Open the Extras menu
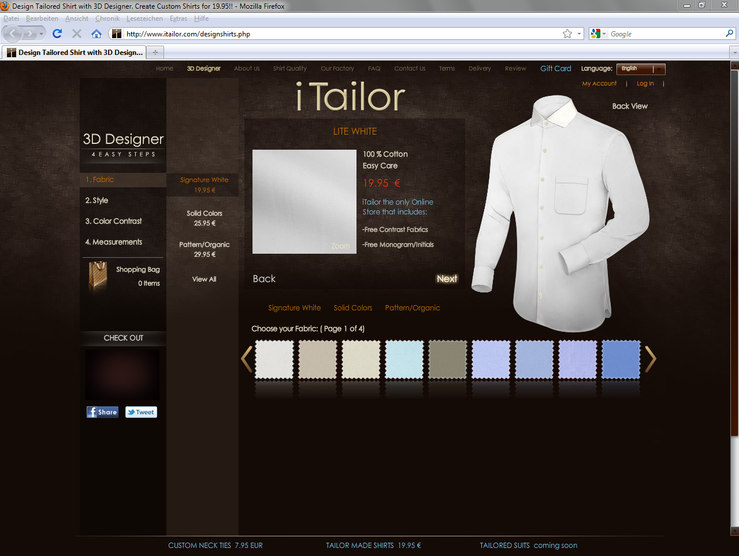Viewport: 739px width, 556px height. (x=179, y=18)
